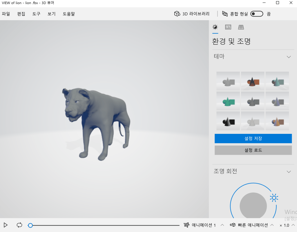Collapse the 테마 section
This screenshot has width=297, height=232.
tap(289, 57)
